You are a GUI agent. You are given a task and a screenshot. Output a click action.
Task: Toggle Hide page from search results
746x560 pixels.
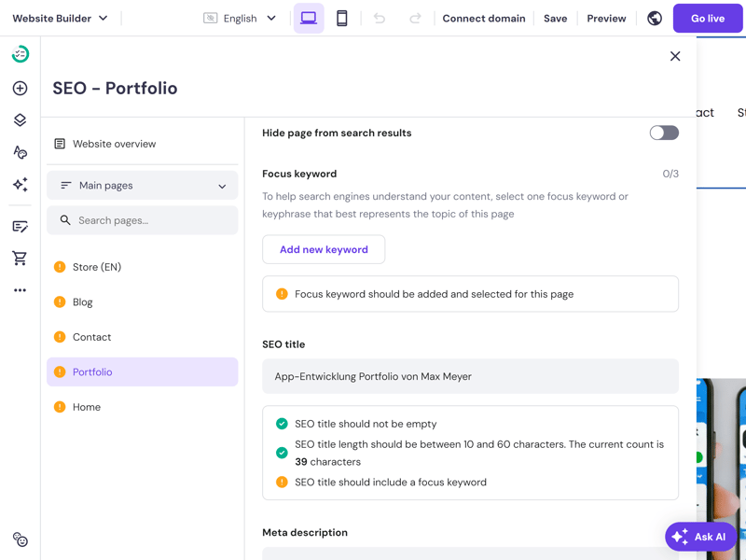point(664,133)
